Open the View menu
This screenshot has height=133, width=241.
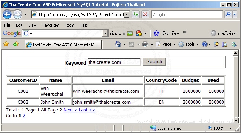click(x=32, y=25)
